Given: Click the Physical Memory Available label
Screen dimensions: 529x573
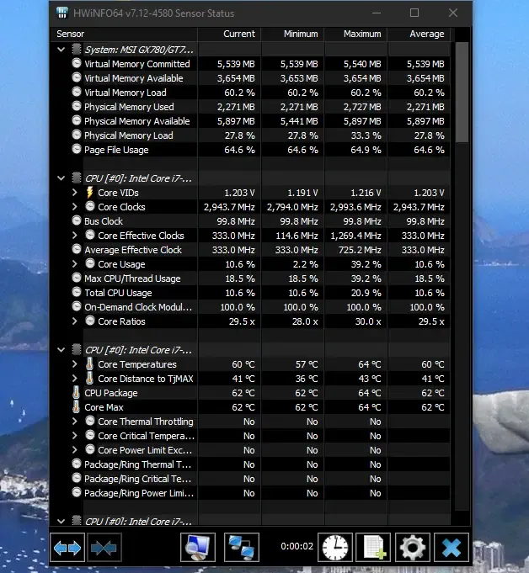Looking at the screenshot, I should tap(136, 121).
